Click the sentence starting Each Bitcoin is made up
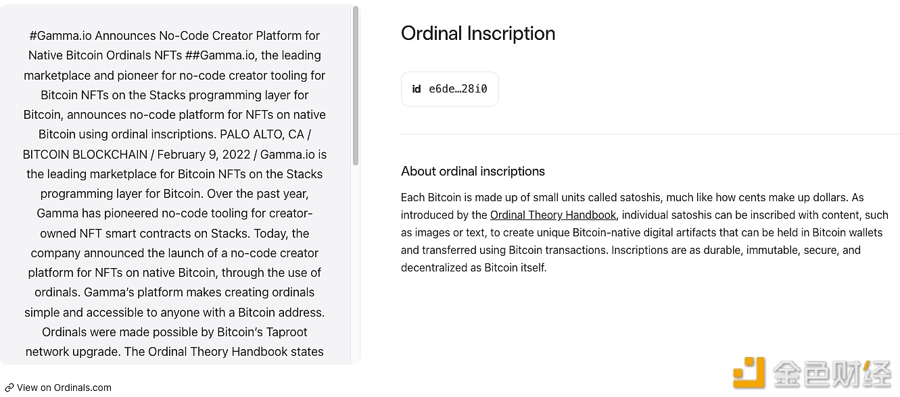Screen dimensions: 900x397 [632, 197]
